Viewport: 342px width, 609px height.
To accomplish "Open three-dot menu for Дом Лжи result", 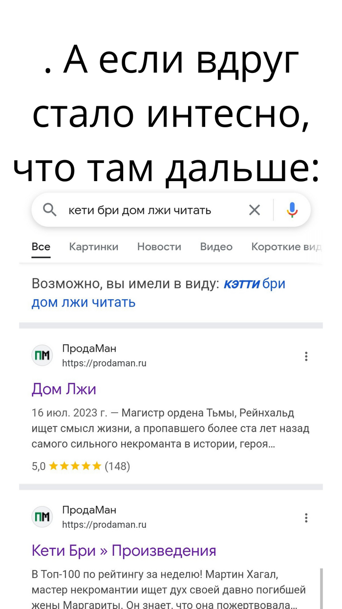I will pyautogui.click(x=306, y=356).
